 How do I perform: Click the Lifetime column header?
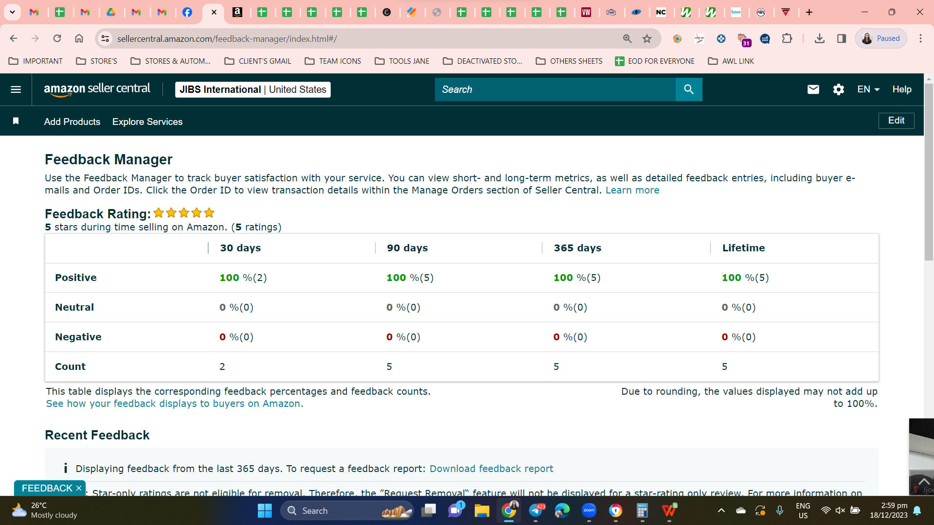click(743, 248)
